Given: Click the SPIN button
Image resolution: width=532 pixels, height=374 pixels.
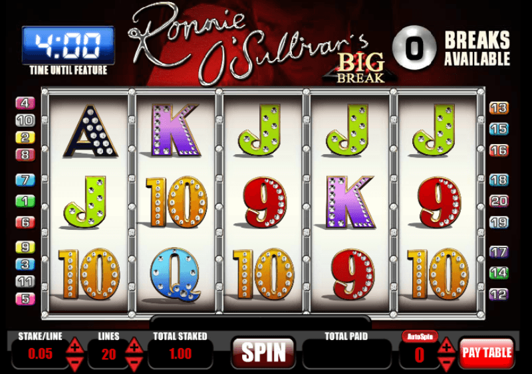Looking at the screenshot, I should coord(263,353).
